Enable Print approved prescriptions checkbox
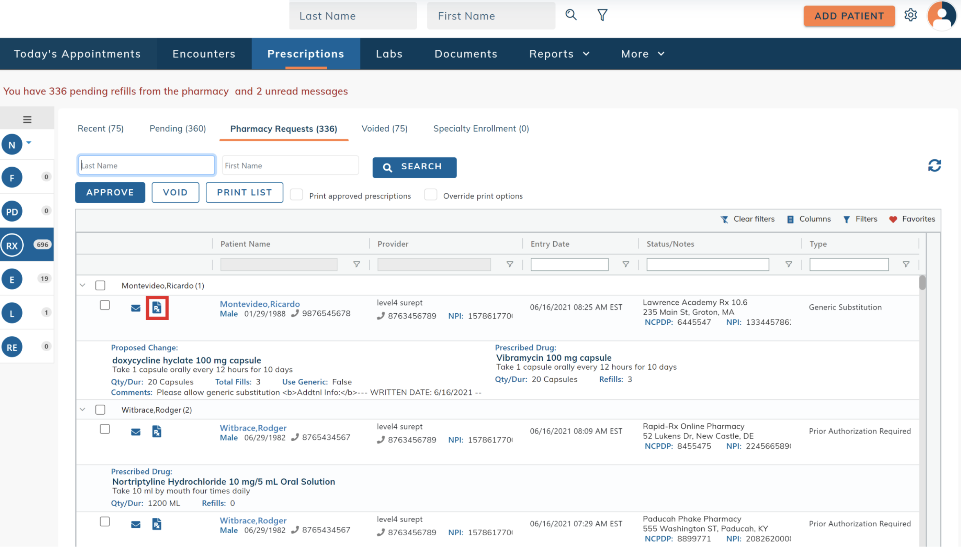 [296, 195]
